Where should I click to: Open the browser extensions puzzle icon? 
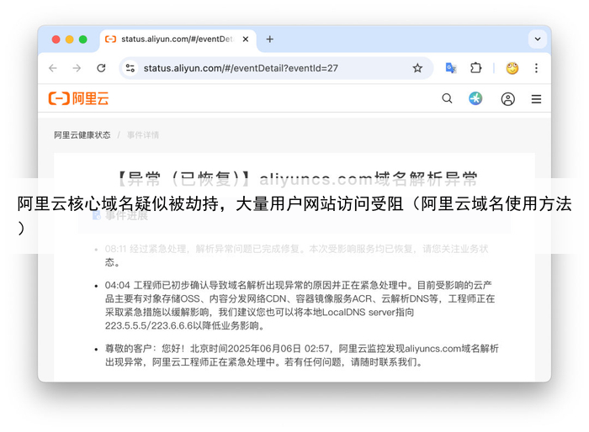coord(475,68)
